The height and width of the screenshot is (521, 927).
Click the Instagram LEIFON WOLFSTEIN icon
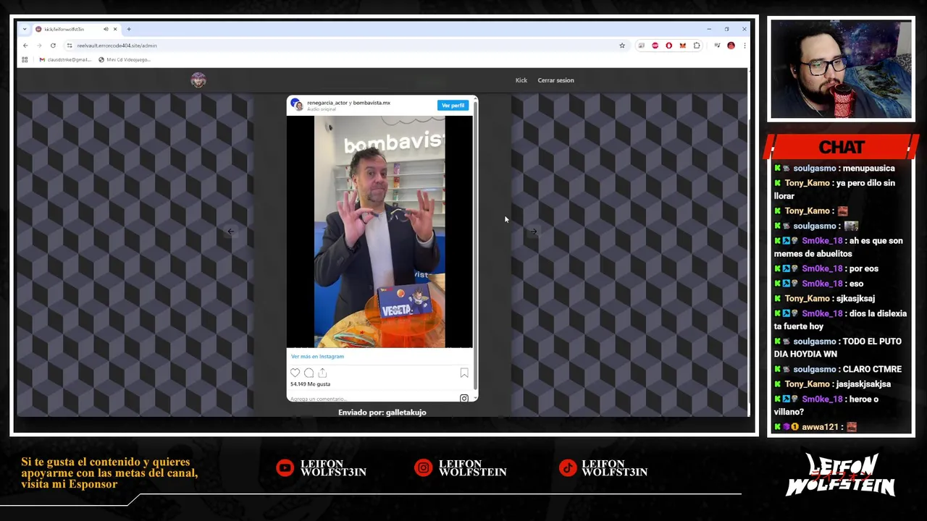(423, 468)
